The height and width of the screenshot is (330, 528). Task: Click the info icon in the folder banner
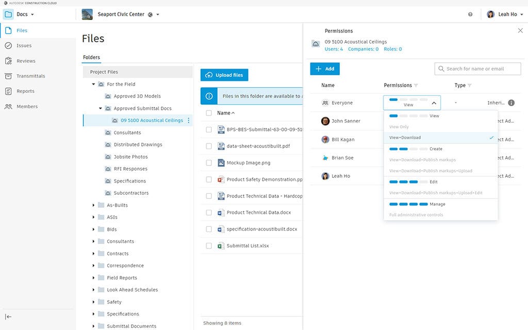point(209,96)
